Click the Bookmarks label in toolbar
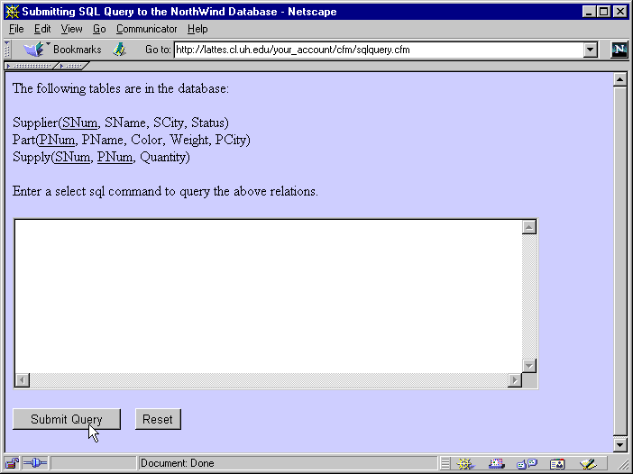Image resolution: width=633 pixels, height=474 pixels. point(78,50)
